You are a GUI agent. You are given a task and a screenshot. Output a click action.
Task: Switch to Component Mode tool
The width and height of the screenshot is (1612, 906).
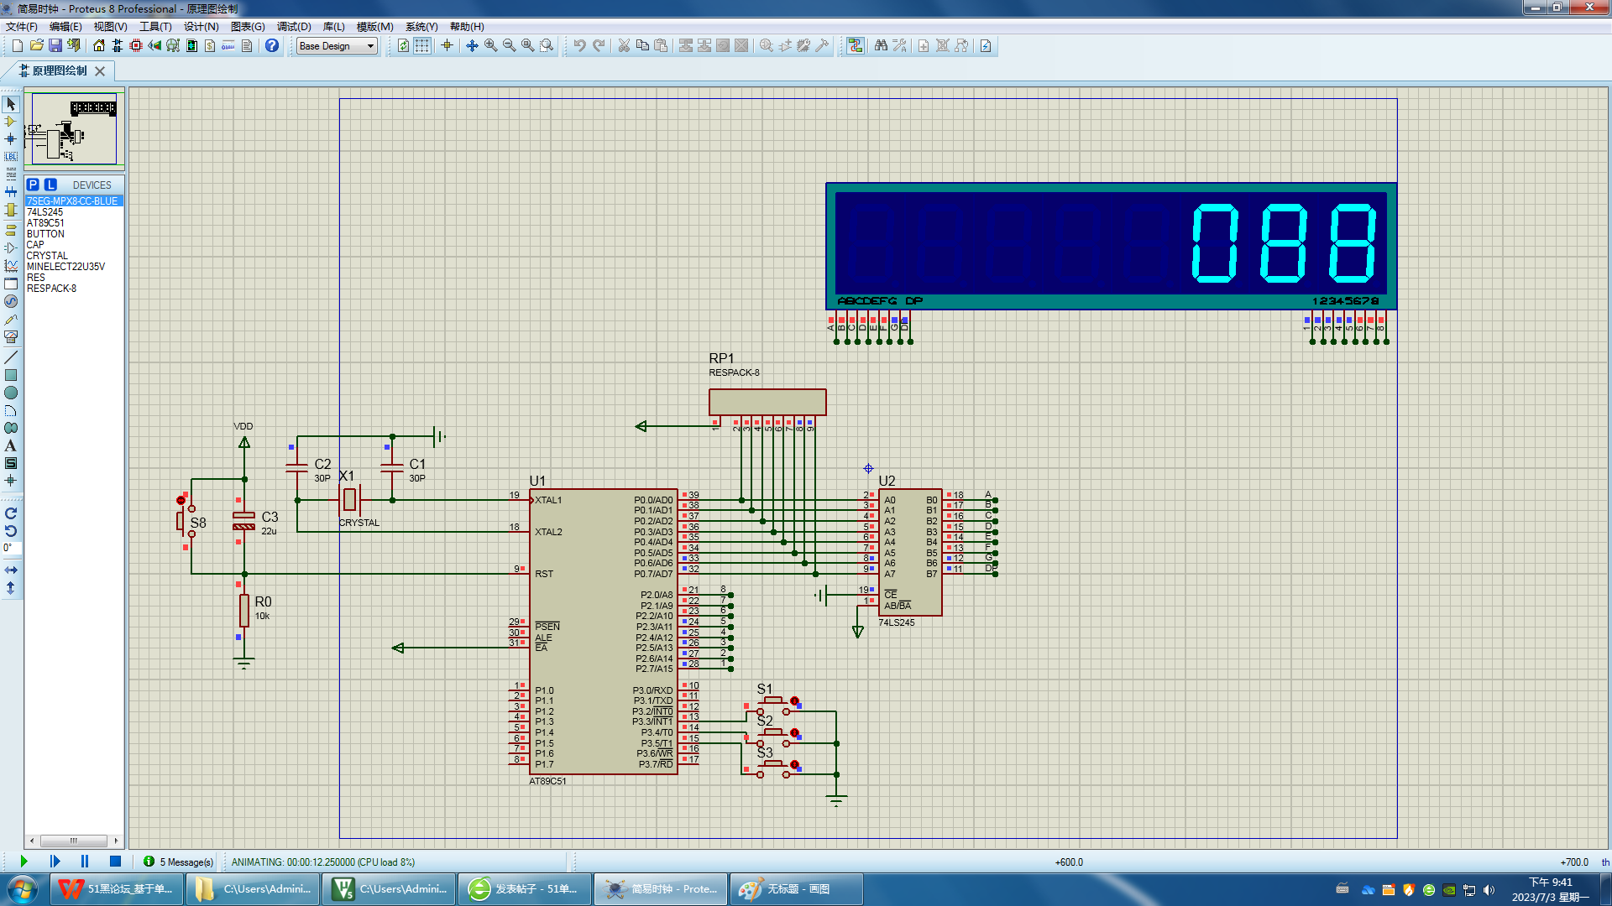[x=11, y=122]
